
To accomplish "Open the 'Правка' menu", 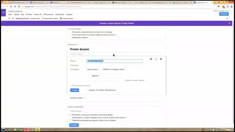I will (x=17, y=14).
